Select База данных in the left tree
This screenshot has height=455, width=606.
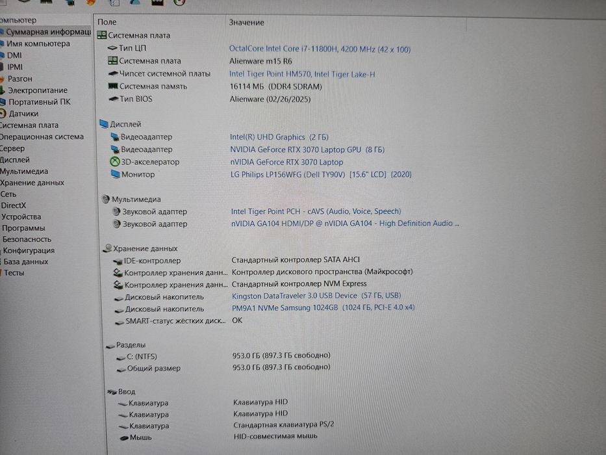[26, 261]
